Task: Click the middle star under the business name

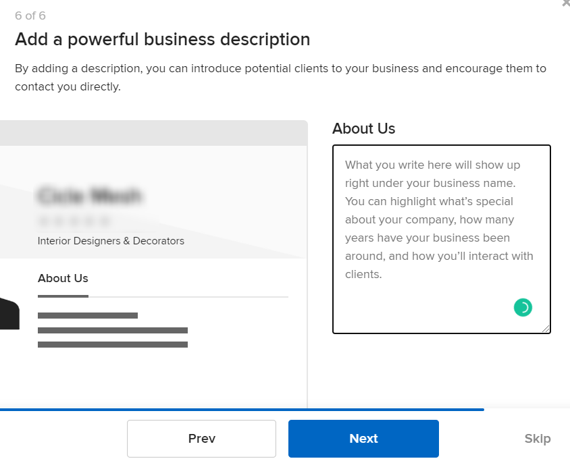Action: (x=74, y=219)
